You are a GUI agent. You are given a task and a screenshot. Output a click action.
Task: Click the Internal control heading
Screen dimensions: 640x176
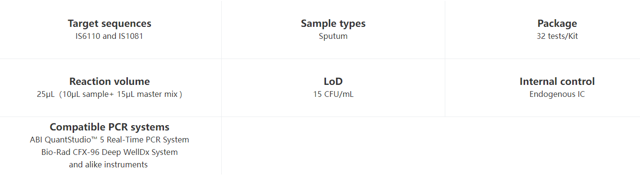click(x=557, y=82)
